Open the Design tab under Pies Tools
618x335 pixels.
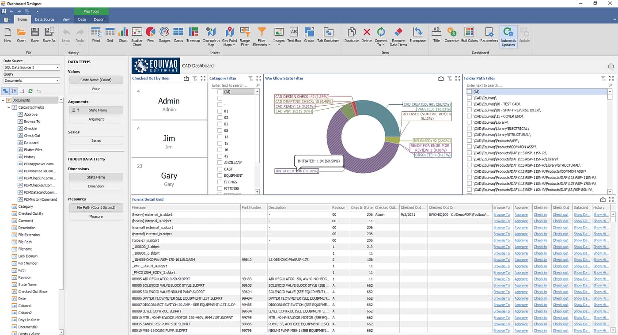click(x=99, y=19)
